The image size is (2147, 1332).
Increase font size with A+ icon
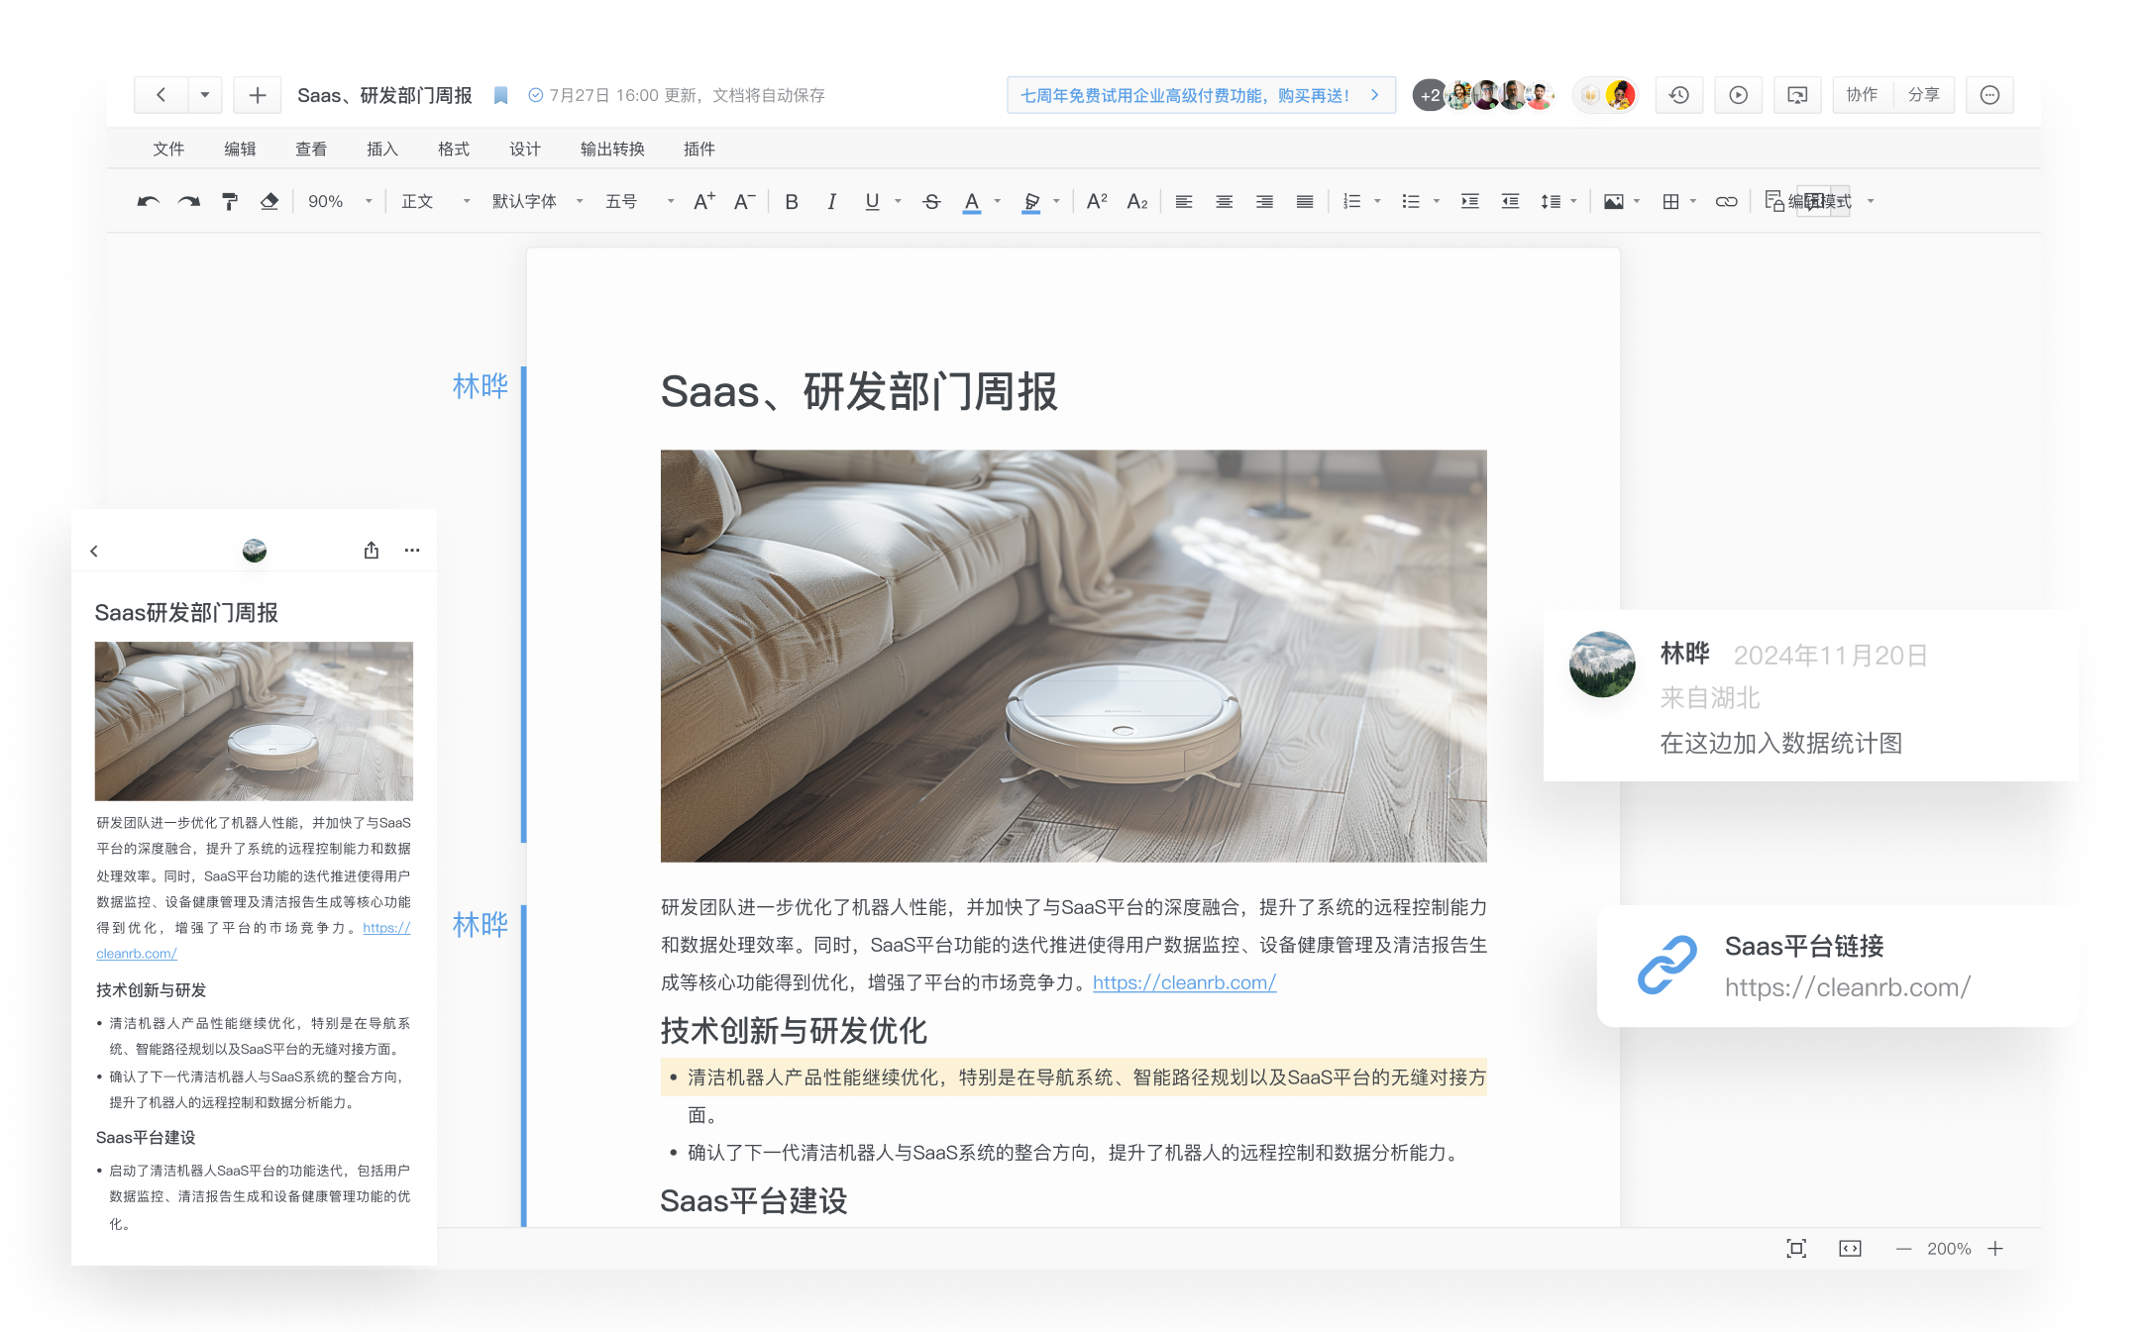(x=704, y=202)
